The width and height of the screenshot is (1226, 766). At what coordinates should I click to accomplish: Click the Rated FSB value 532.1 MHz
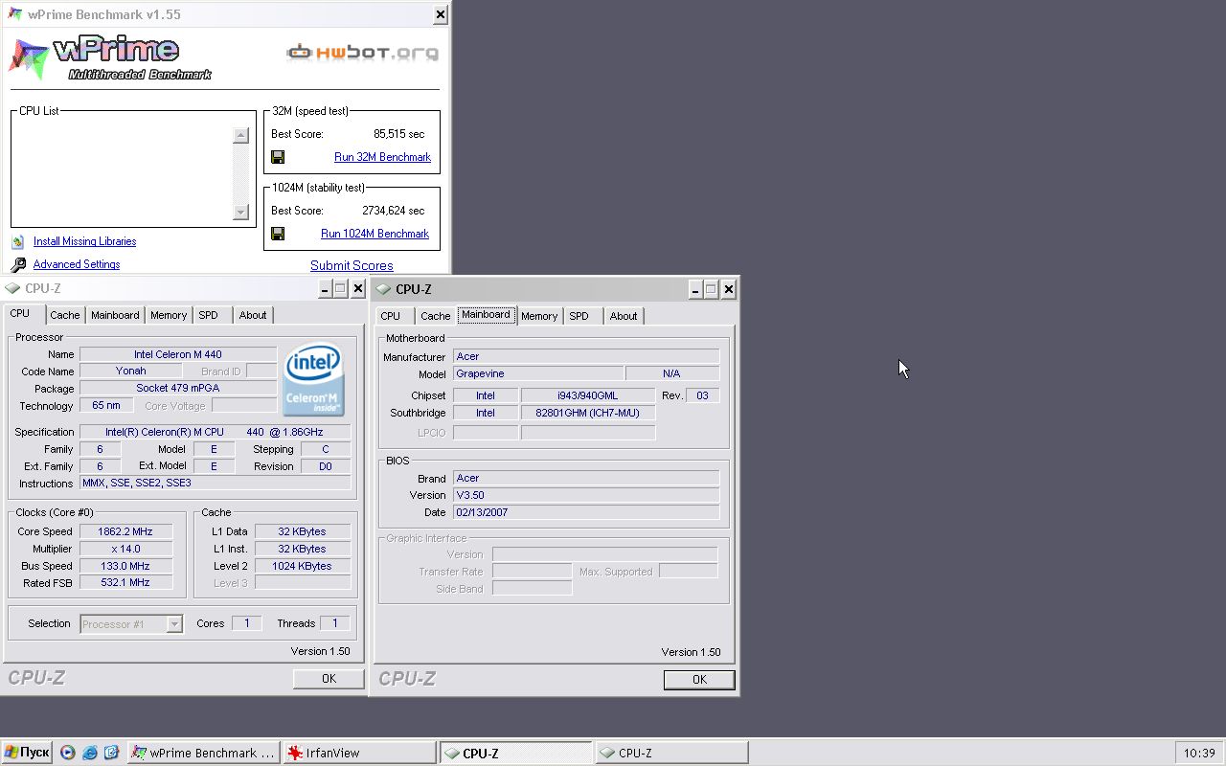tap(125, 582)
